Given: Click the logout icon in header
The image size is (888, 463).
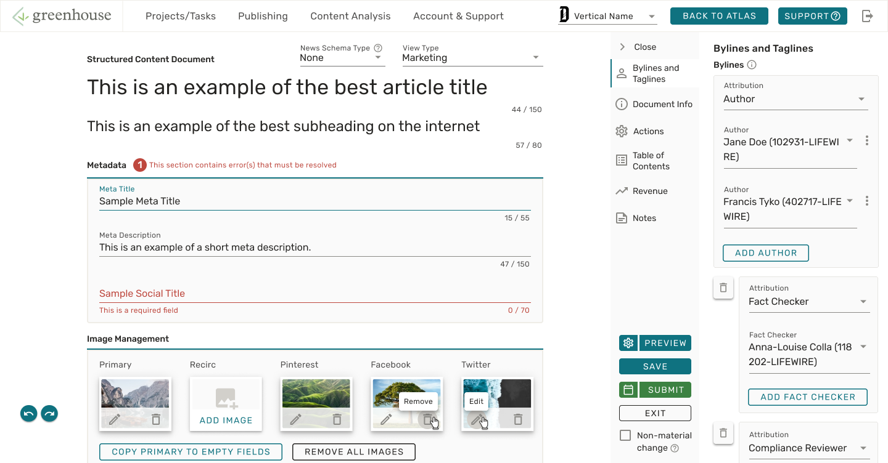Looking at the screenshot, I should pos(868,16).
